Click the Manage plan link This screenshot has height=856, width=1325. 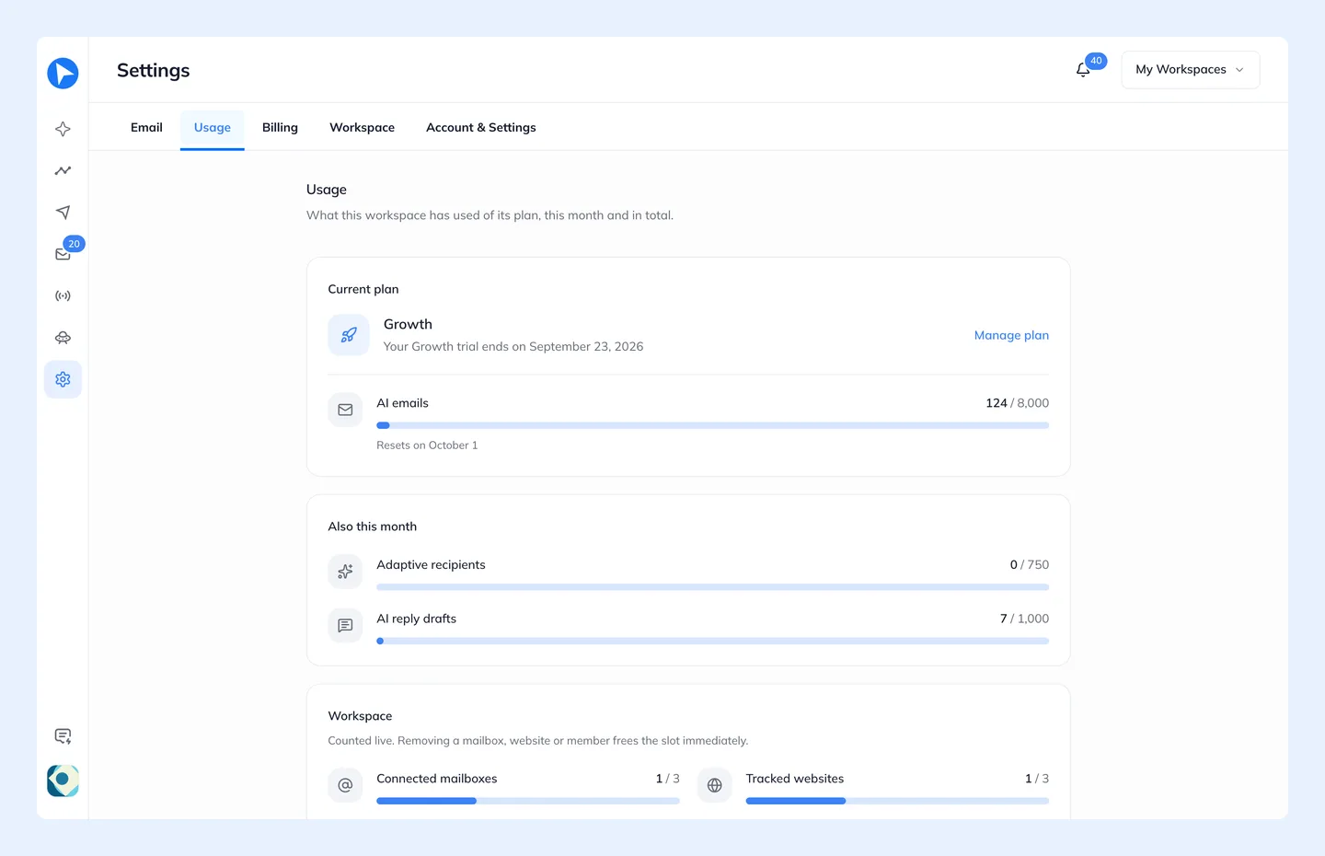click(x=1011, y=335)
